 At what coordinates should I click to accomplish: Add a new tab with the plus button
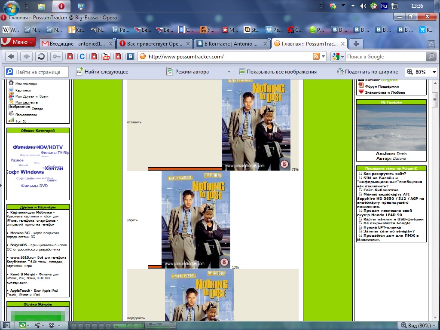[356, 44]
